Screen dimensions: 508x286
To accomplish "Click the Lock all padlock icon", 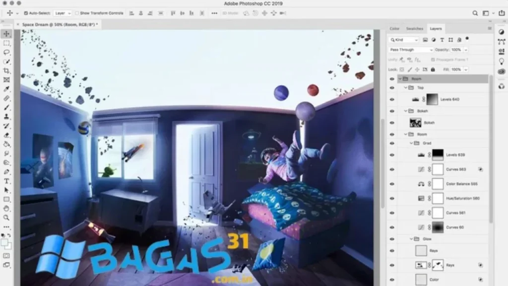I will (x=433, y=70).
